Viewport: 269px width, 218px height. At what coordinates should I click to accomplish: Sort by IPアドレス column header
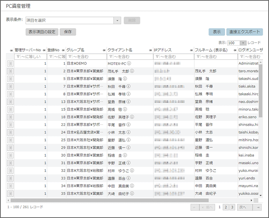click(x=163, y=50)
